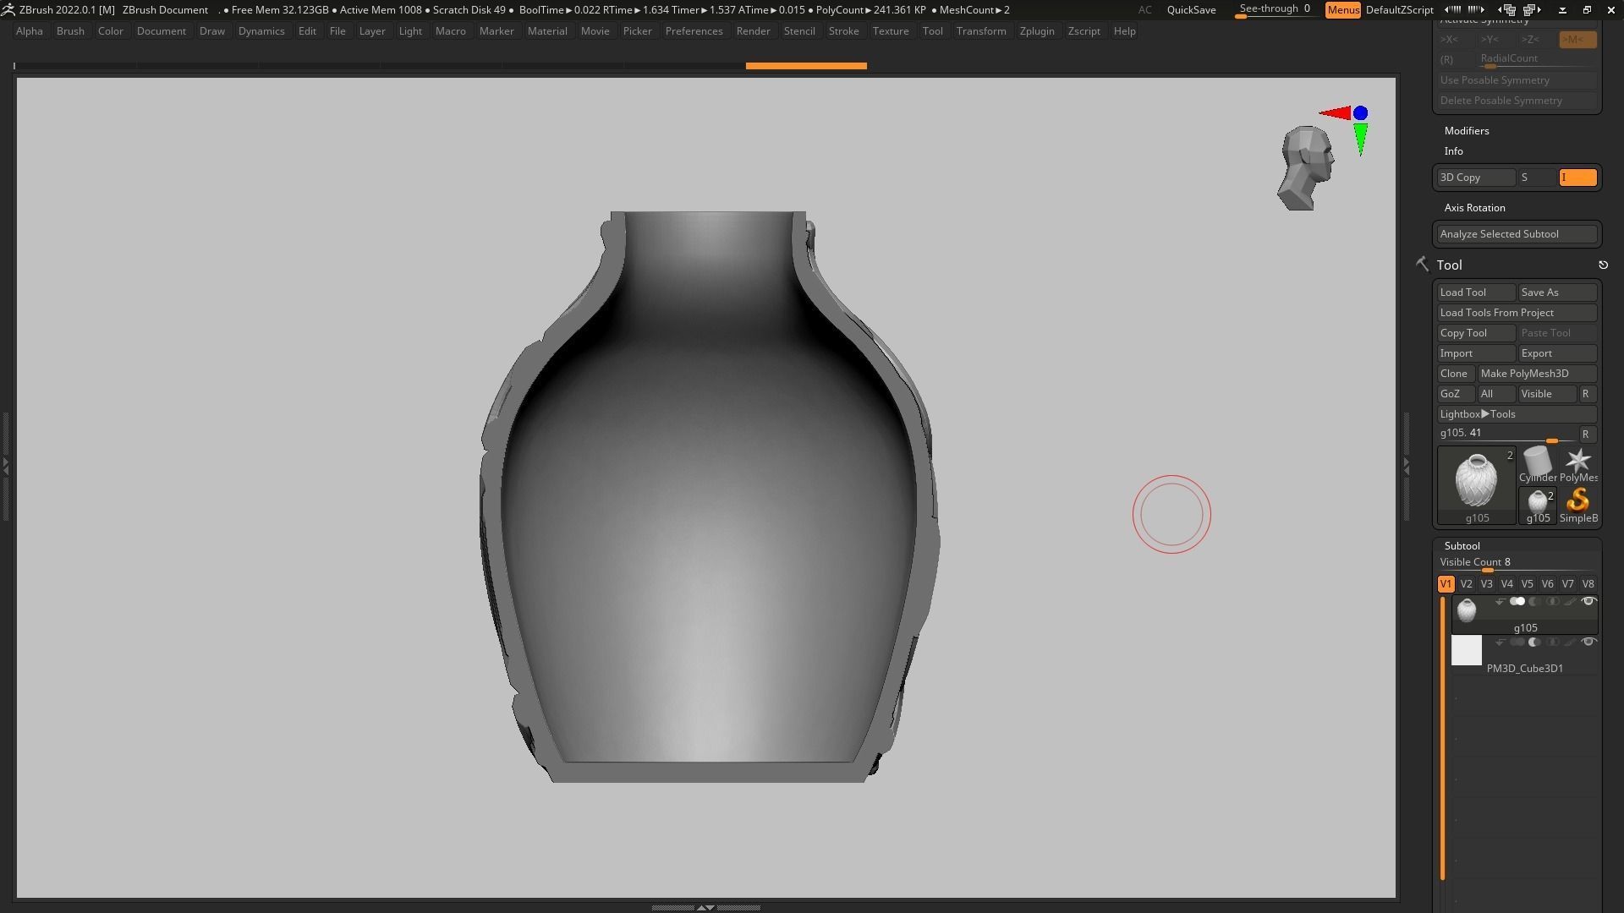The image size is (1624, 913).
Task: Toggle the Menus button off
Action: pyautogui.click(x=1342, y=10)
